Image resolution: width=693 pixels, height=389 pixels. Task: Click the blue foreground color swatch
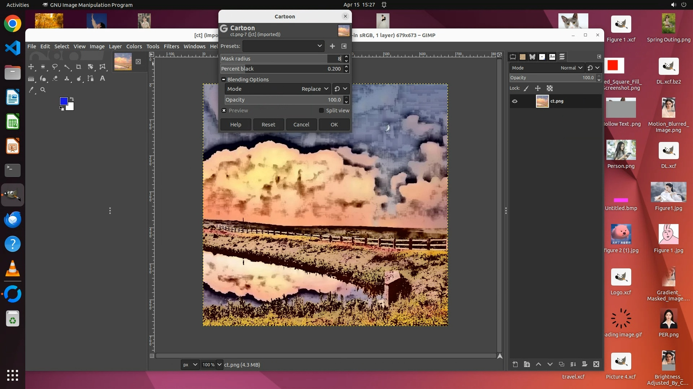[x=64, y=101]
